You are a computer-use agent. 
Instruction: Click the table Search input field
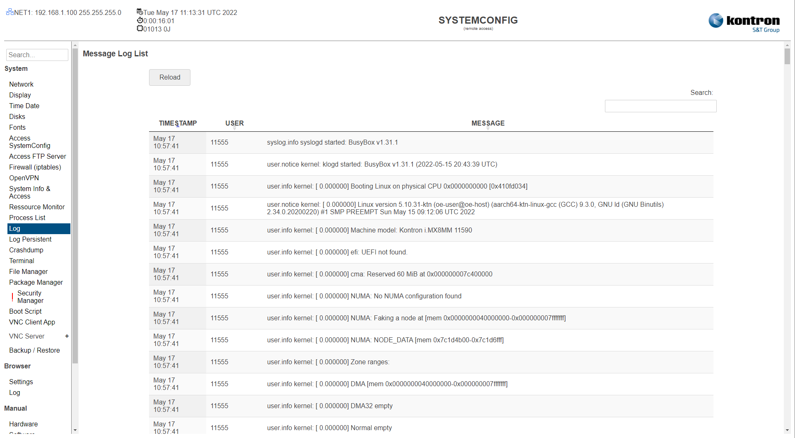[660, 106]
